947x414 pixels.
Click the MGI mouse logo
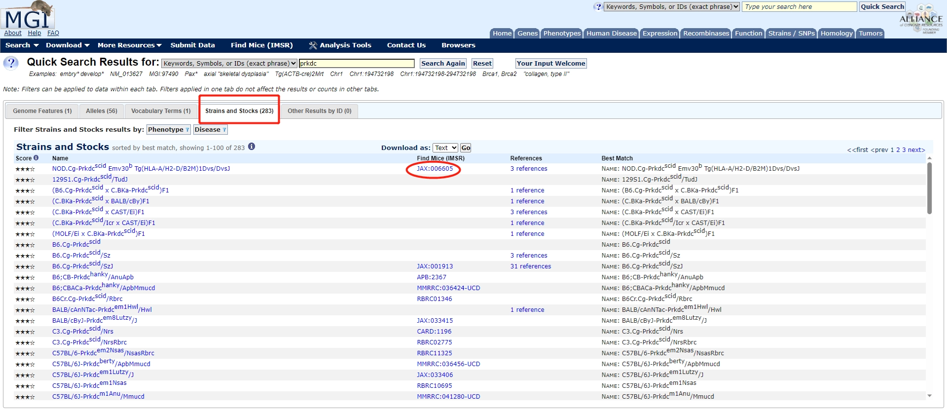[x=29, y=16]
